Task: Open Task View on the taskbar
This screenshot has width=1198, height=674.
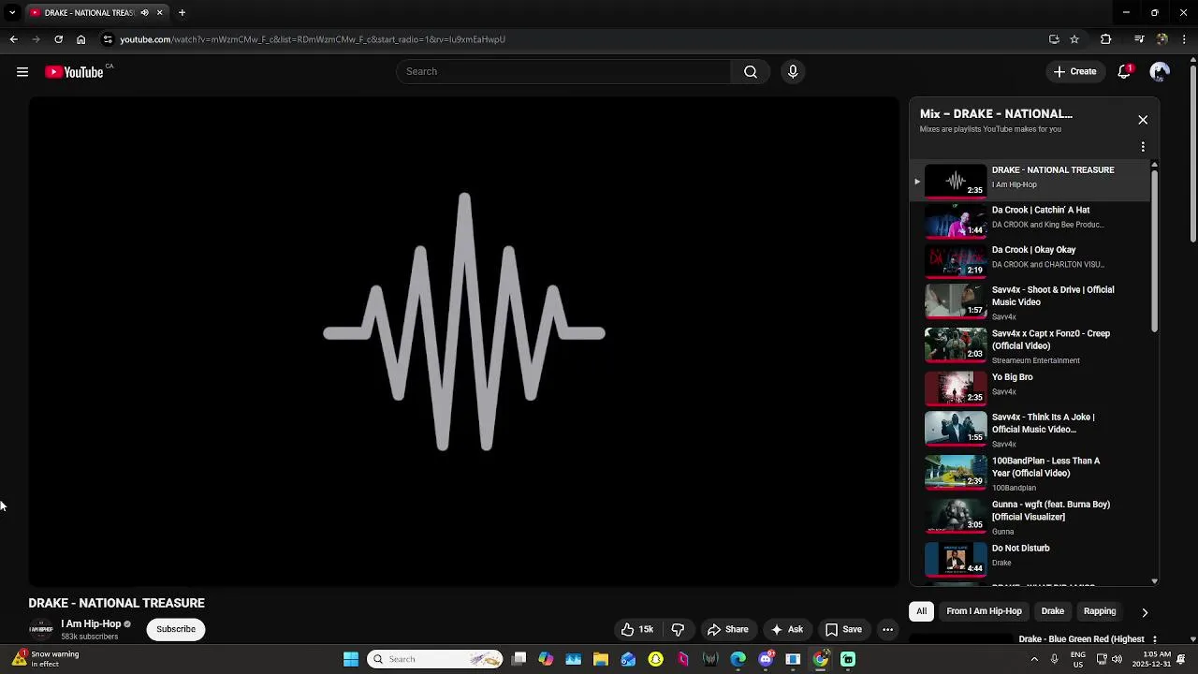Action: [x=519, y=659]
